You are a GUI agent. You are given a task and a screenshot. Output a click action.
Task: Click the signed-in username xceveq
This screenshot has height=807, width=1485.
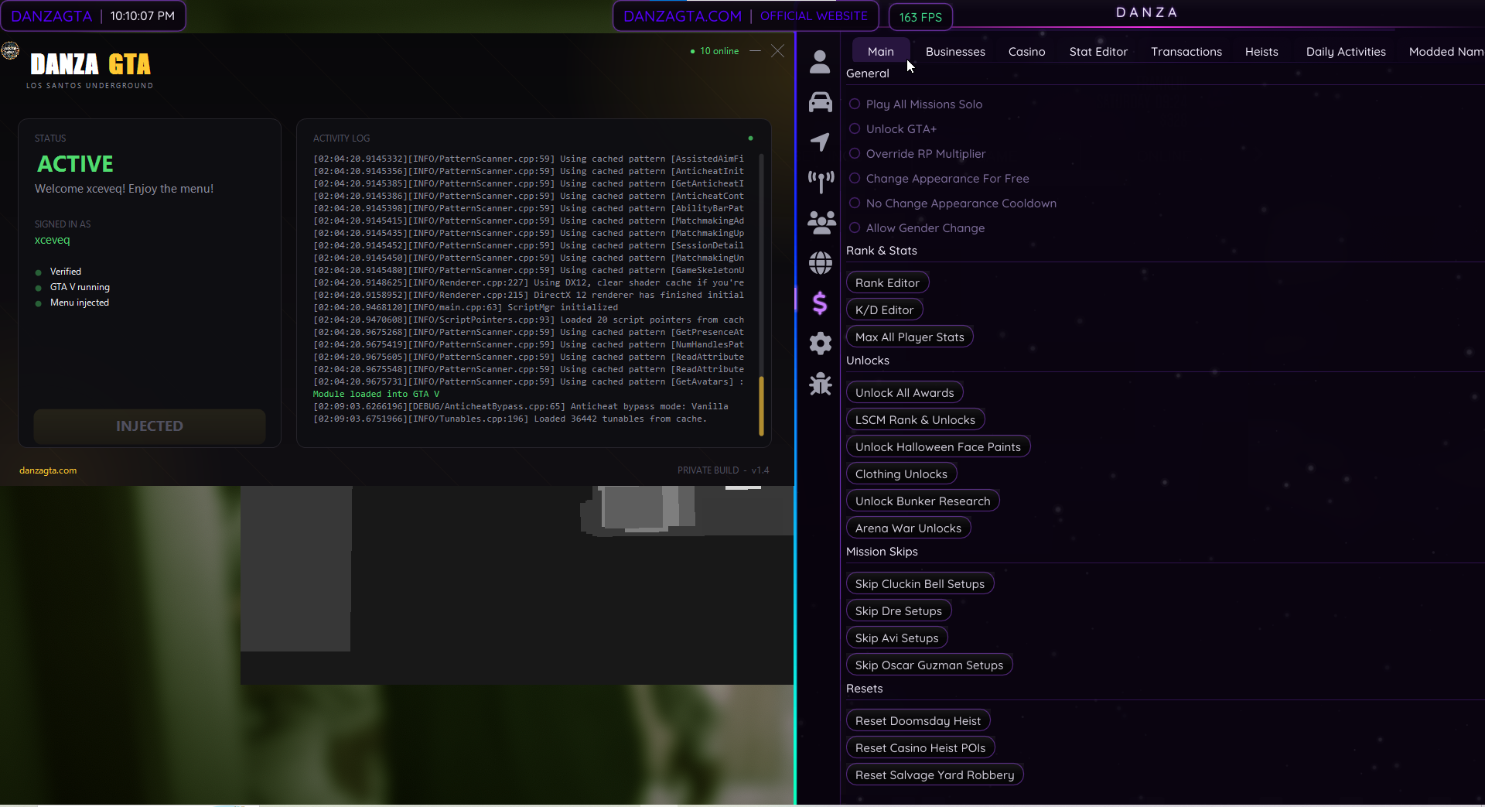[52, 240]
